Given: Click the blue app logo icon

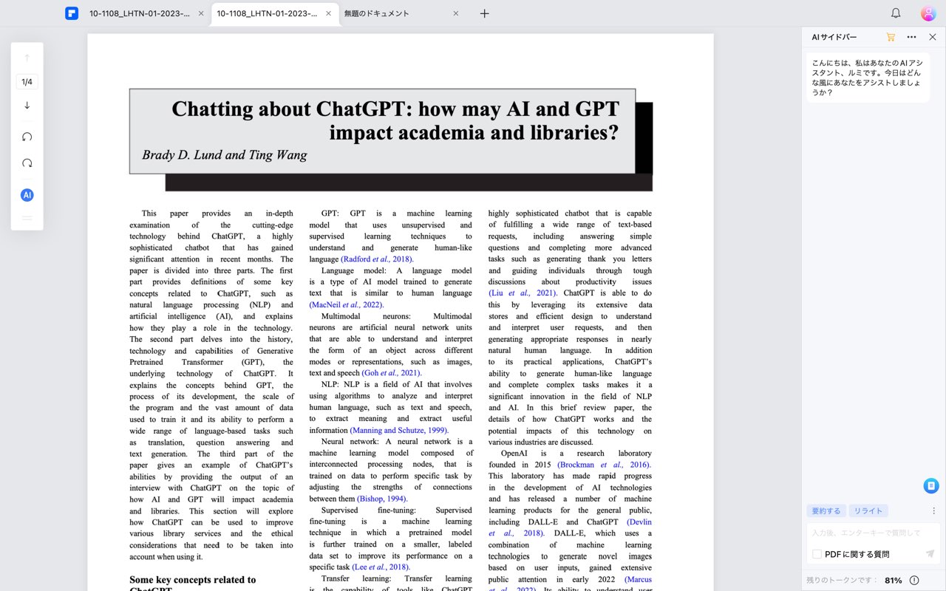Looking at the screenshot, I should tap(72, 13).
